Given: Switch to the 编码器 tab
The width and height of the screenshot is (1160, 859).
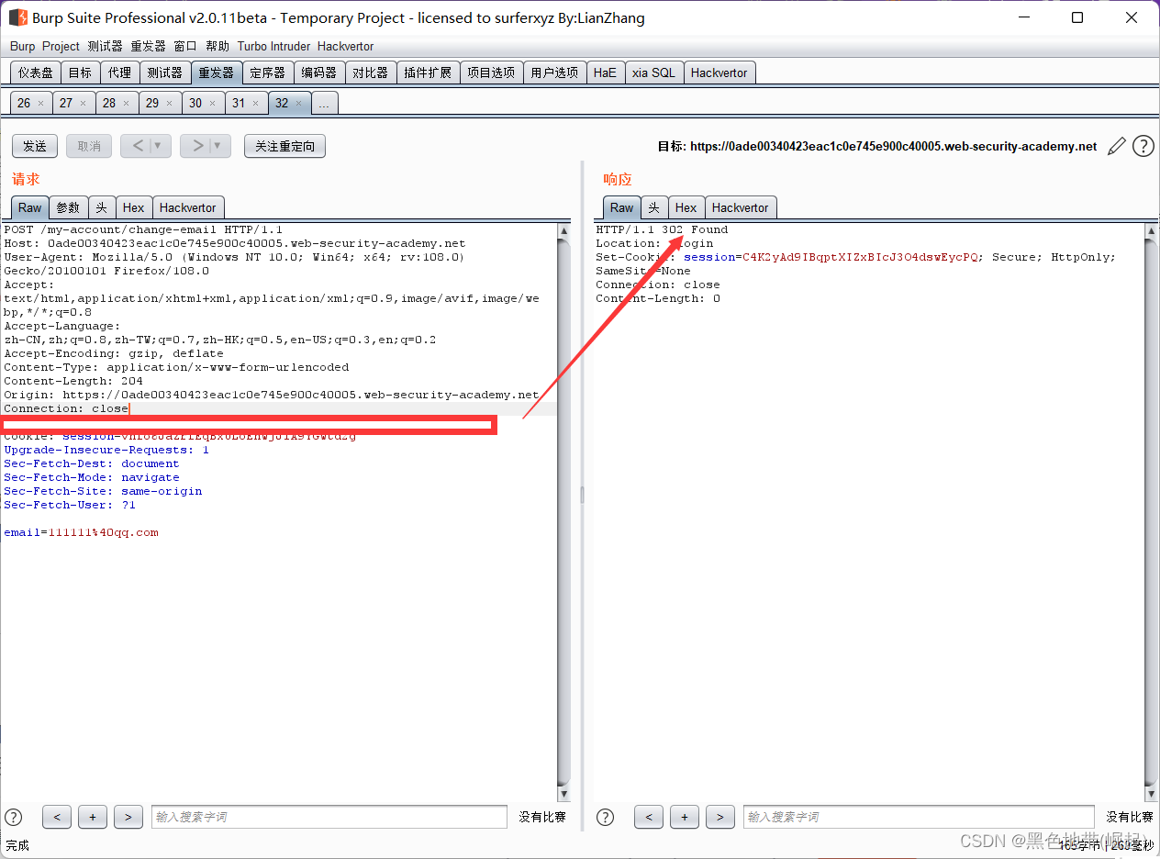Looking at the screenshot, I should 319,73.
